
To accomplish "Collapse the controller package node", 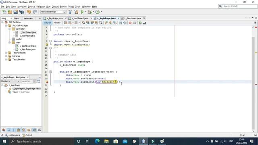I will coord(10,29).
